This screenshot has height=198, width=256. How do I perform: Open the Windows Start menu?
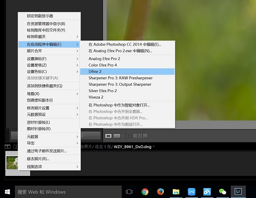pyautogui.click(x=7, y=192)
